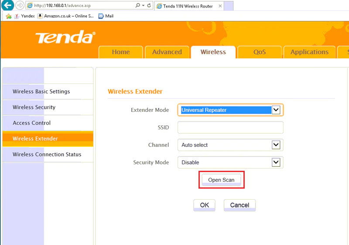Click the Channel label
The width and height of the screenshot is (349, 245).
[x=158, y=145]
